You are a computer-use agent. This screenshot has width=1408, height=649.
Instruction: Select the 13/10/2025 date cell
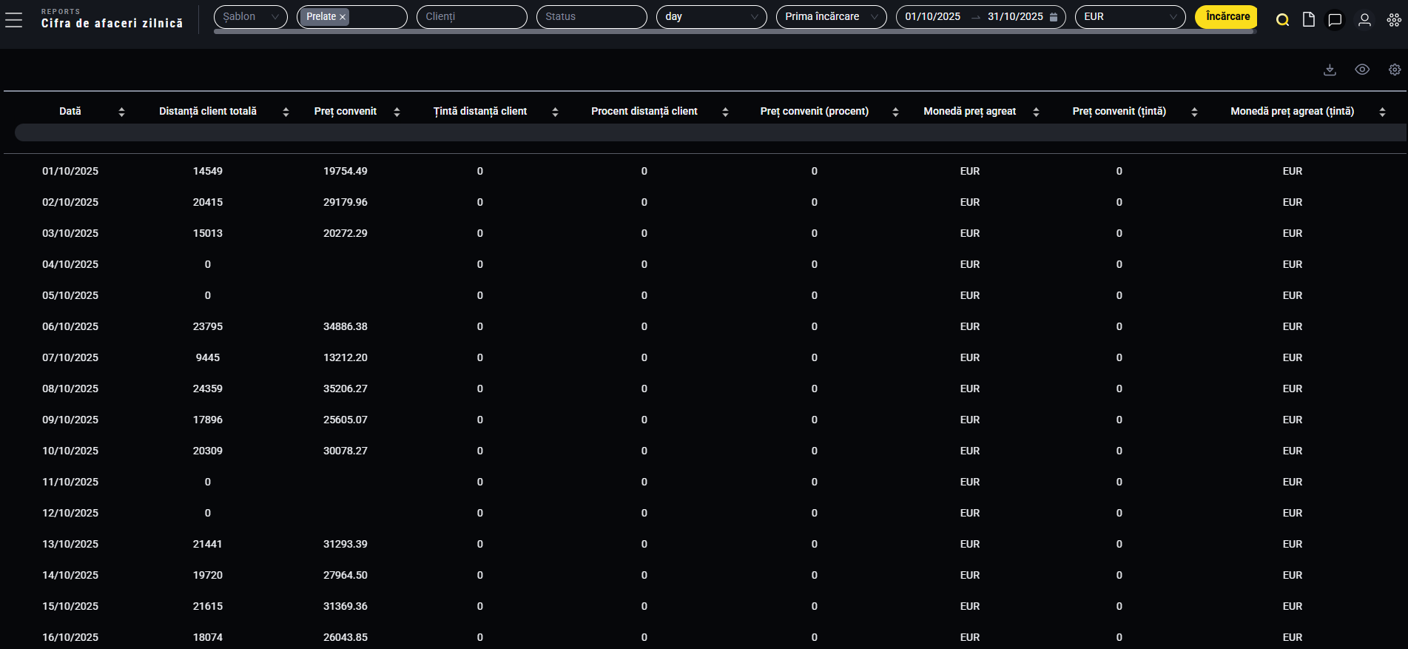pyautogui.click(x=70, y=544)
